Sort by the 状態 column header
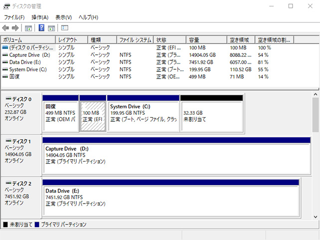The image size is (320, 240). [x=170, y=40]
